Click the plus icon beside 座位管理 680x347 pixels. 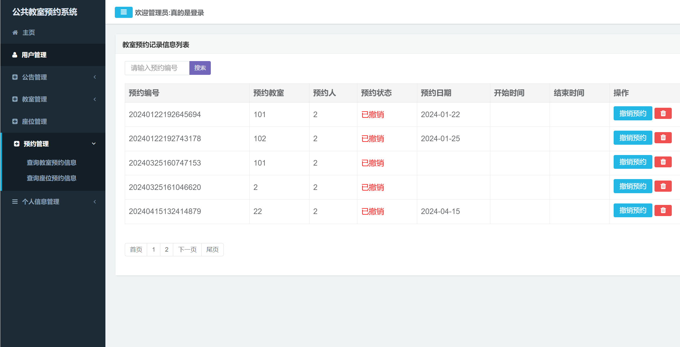(x=15, y=121)
